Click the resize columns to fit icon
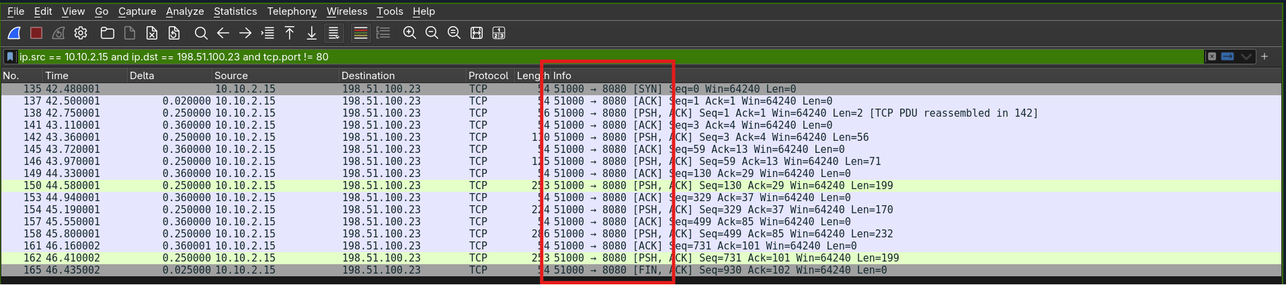Screen dimensions: 1286x285 coord(477,33)
